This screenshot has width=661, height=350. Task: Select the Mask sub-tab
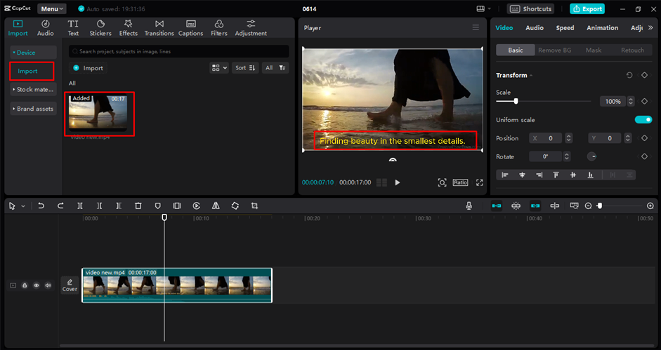click(x=593, y=50)
